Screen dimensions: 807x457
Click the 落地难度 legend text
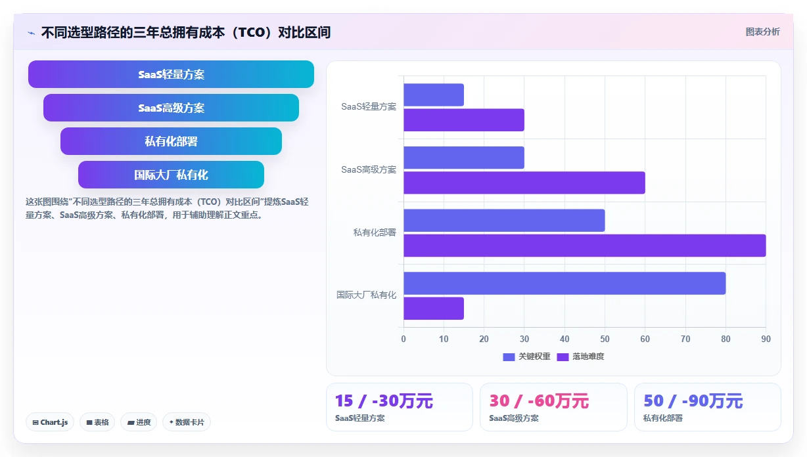click(x=588, y=357)
